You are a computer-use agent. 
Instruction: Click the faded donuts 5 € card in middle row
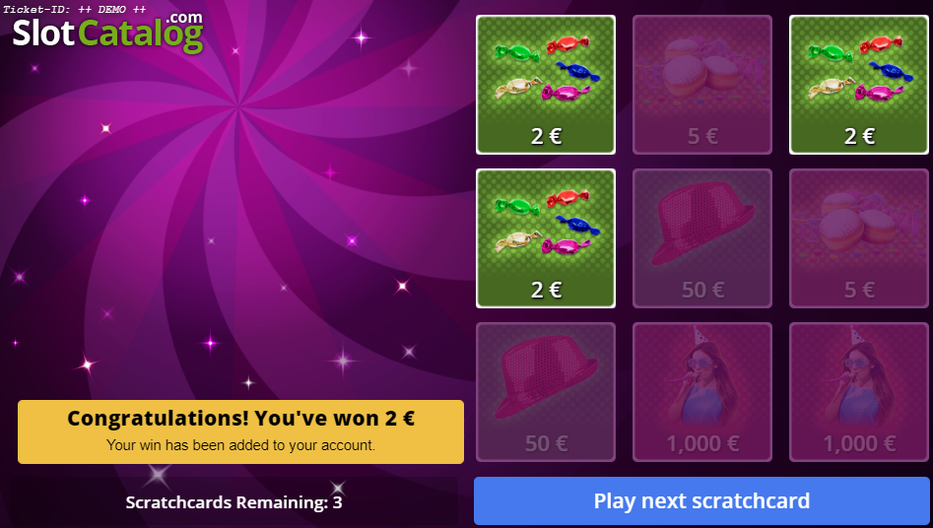[859, 238]
